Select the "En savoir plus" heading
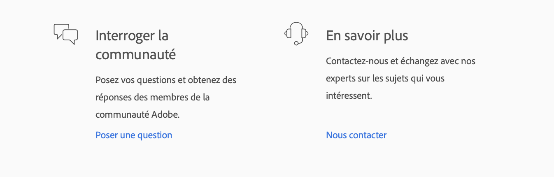The height and width of the screenshot is (177, 554). point(367,36)
